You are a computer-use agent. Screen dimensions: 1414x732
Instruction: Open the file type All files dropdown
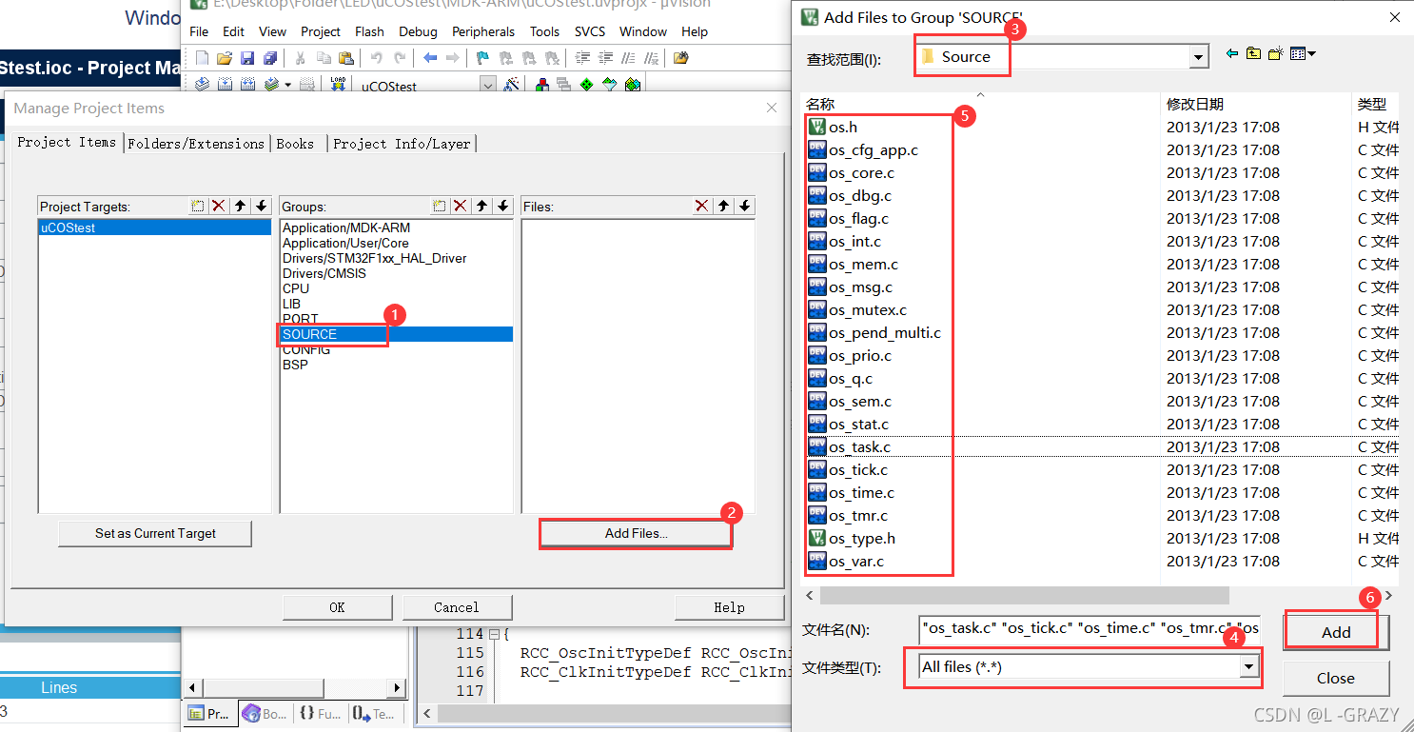1247,667
